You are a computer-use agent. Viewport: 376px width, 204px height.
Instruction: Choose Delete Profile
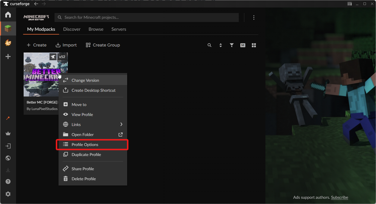93,179
